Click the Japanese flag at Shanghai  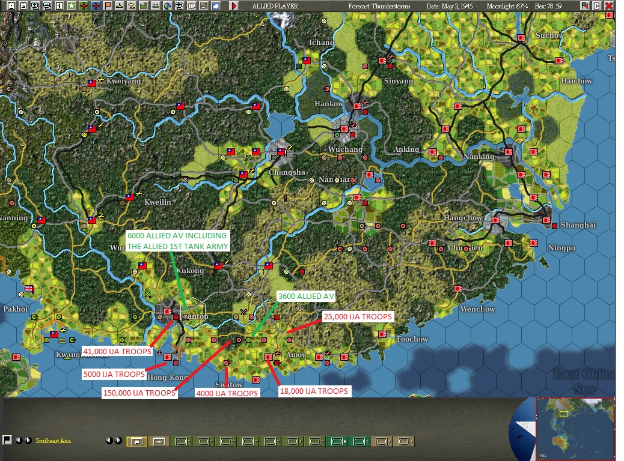546,220
